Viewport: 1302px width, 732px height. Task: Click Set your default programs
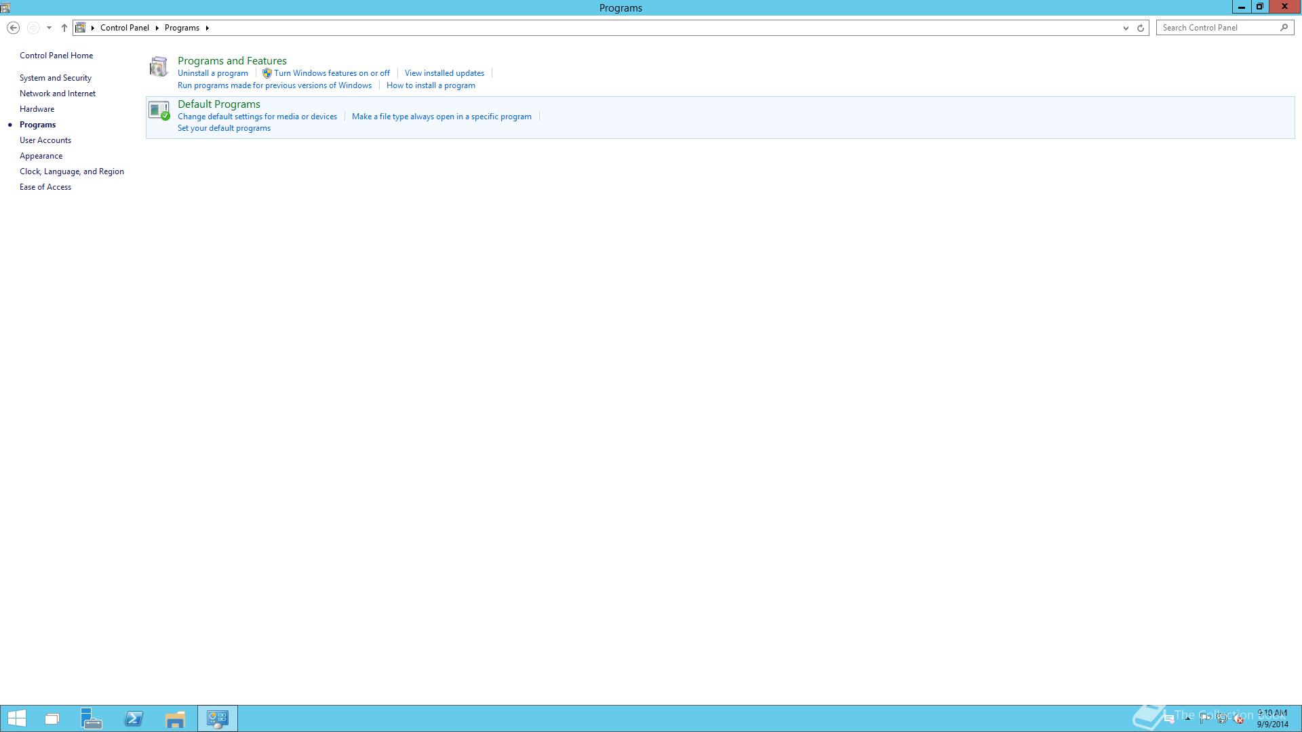pos(224,128)
